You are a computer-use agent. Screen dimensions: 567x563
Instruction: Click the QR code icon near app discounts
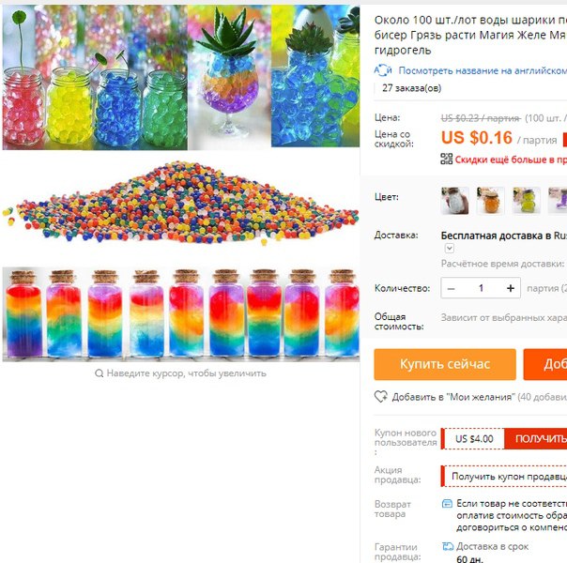[x=447, y=159]
